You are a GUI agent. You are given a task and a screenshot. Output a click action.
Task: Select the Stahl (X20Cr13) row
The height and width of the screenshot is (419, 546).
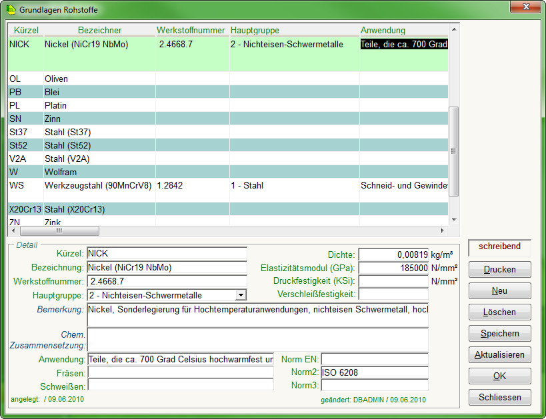228,209
